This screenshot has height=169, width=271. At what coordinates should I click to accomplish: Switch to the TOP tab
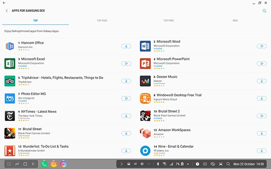[36, 21]
